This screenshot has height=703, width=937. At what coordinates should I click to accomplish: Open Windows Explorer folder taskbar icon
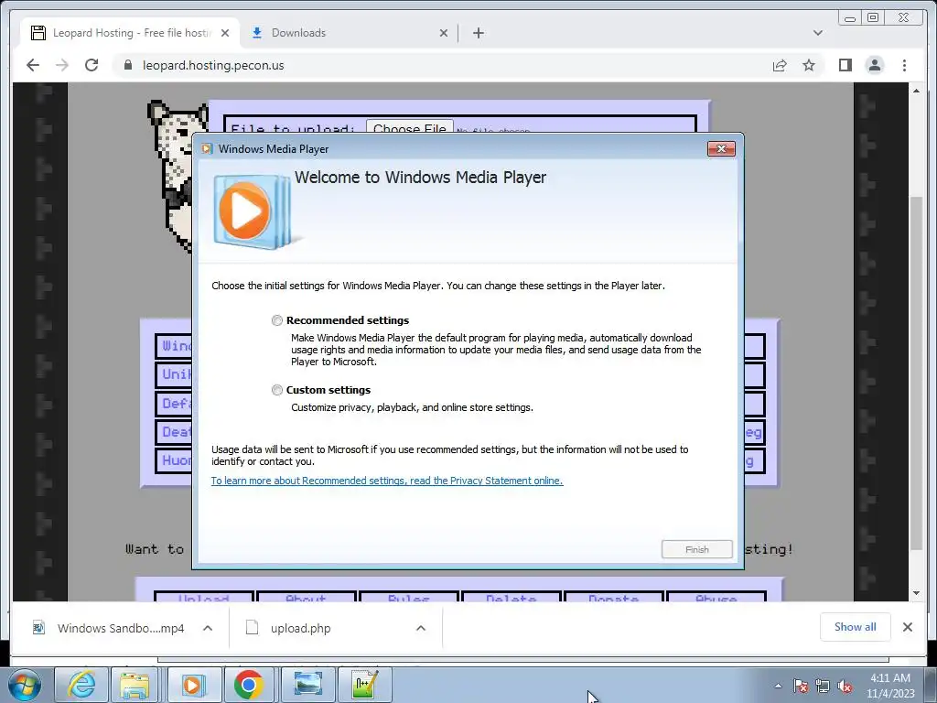135,685
